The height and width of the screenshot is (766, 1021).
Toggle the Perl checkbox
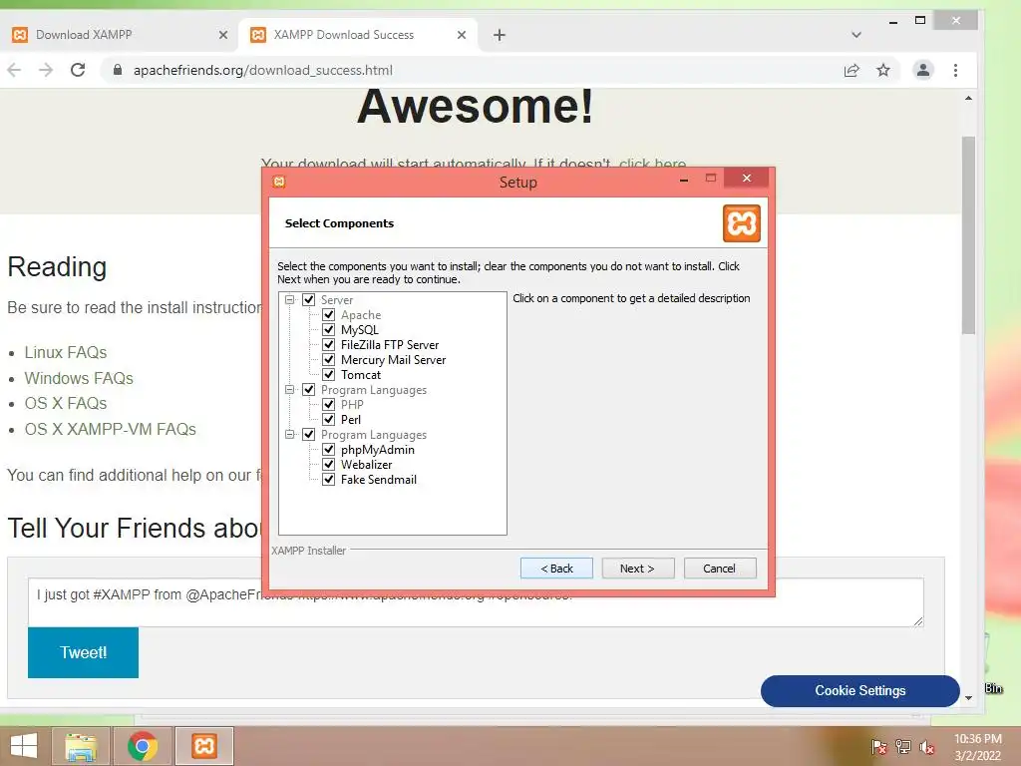point(329,420)
